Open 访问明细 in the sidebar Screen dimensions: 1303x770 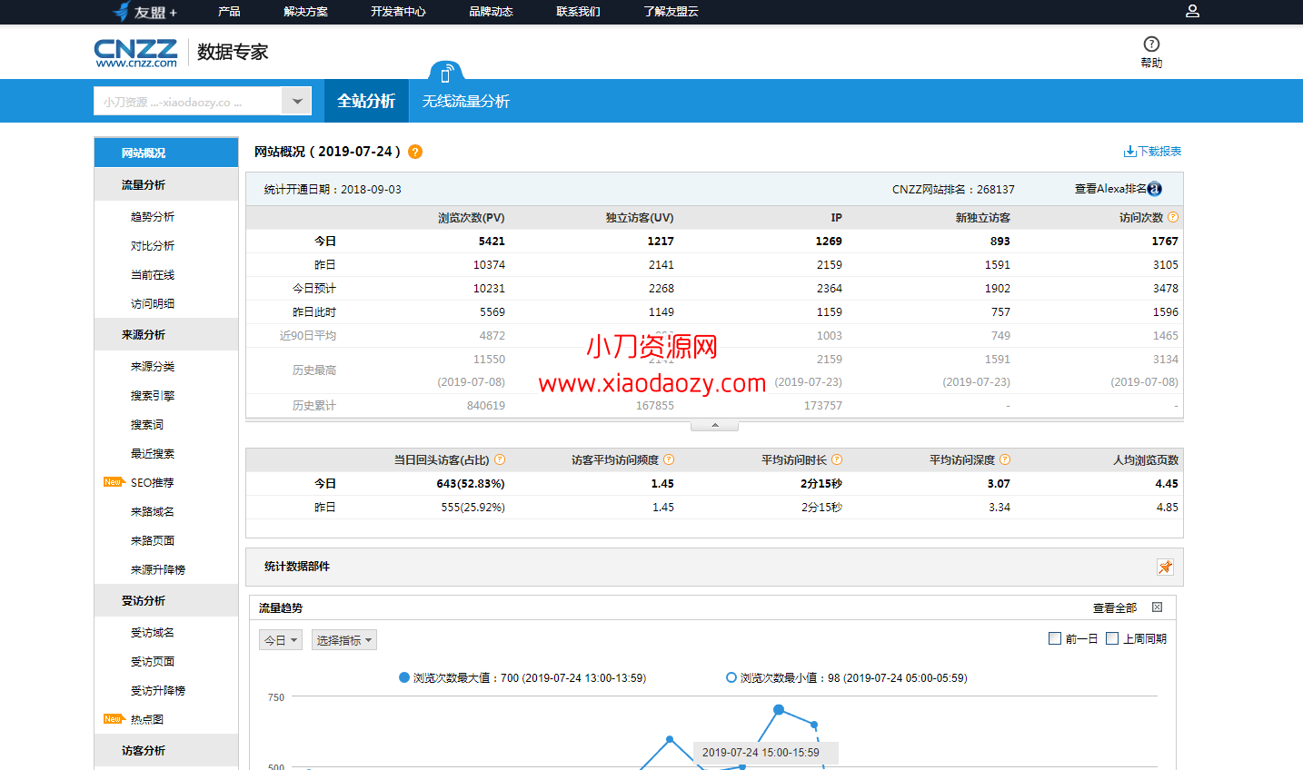click(x=153, y=304)
